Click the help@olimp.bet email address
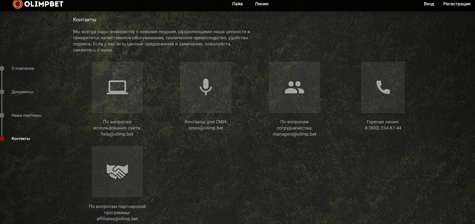 117,134
